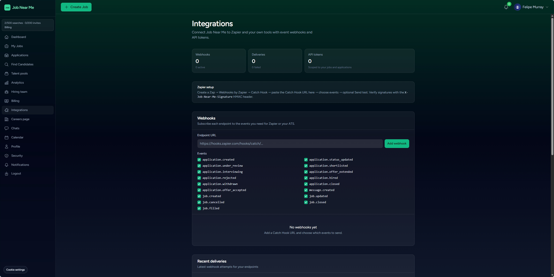Open the Talent pools page
Image resolution: width=554 pixels, height=277 pixels.
coord(28,73)
